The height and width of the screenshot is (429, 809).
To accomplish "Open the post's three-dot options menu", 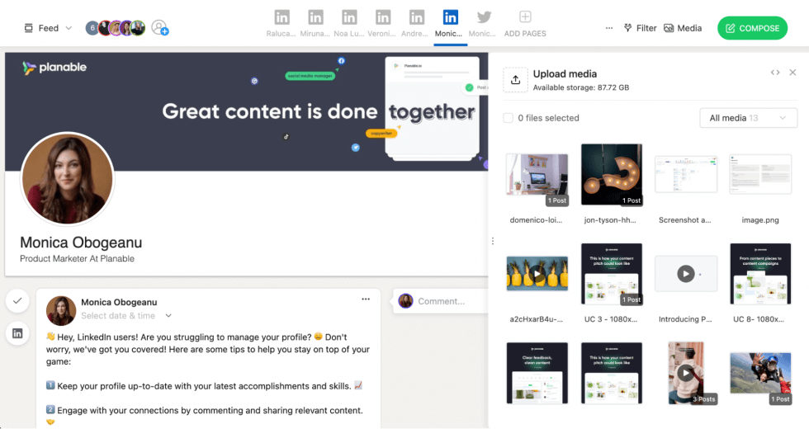I will point(366,299).
